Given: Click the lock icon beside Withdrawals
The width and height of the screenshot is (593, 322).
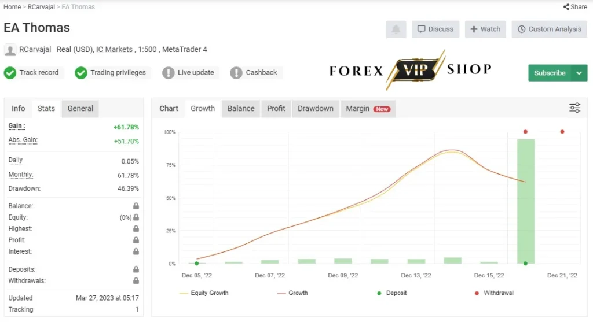Looking at the screenshot, I should point(136,280).
